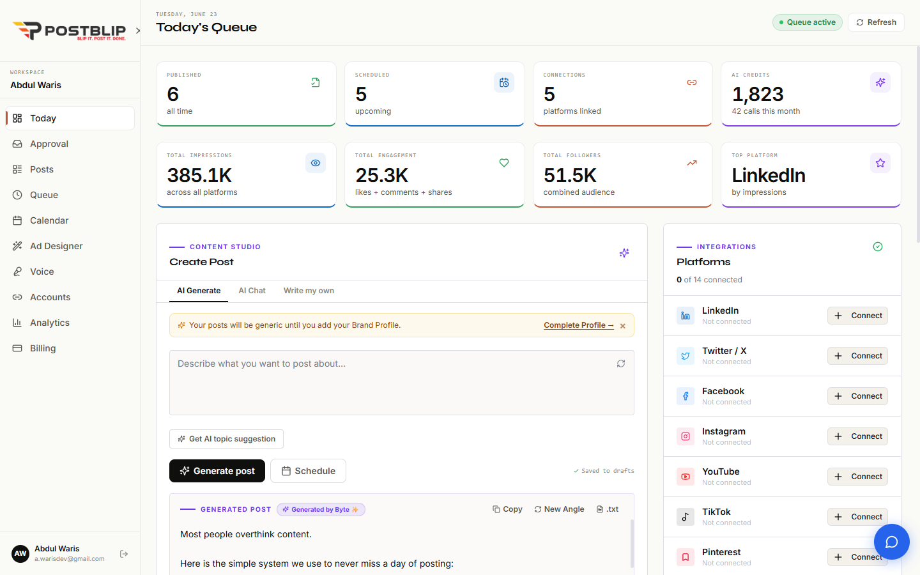Switch to the Write my own tab
The width and height of the screenshot is (920, 575).
[309, 291]
